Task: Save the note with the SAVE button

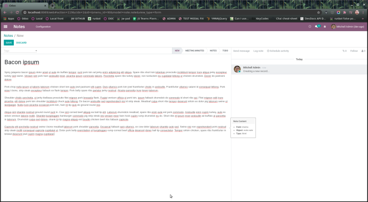Action: pyautogui.click(x=9, y=42)
